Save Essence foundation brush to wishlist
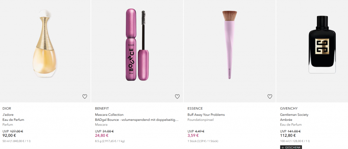Viewport: 348px width, 149px height. [x=269, y=96]
